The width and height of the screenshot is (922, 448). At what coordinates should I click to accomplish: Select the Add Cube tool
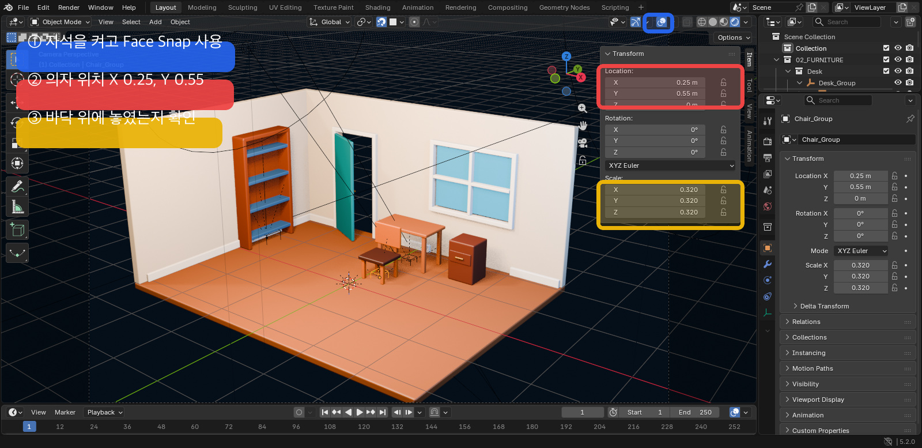[17, 229]
